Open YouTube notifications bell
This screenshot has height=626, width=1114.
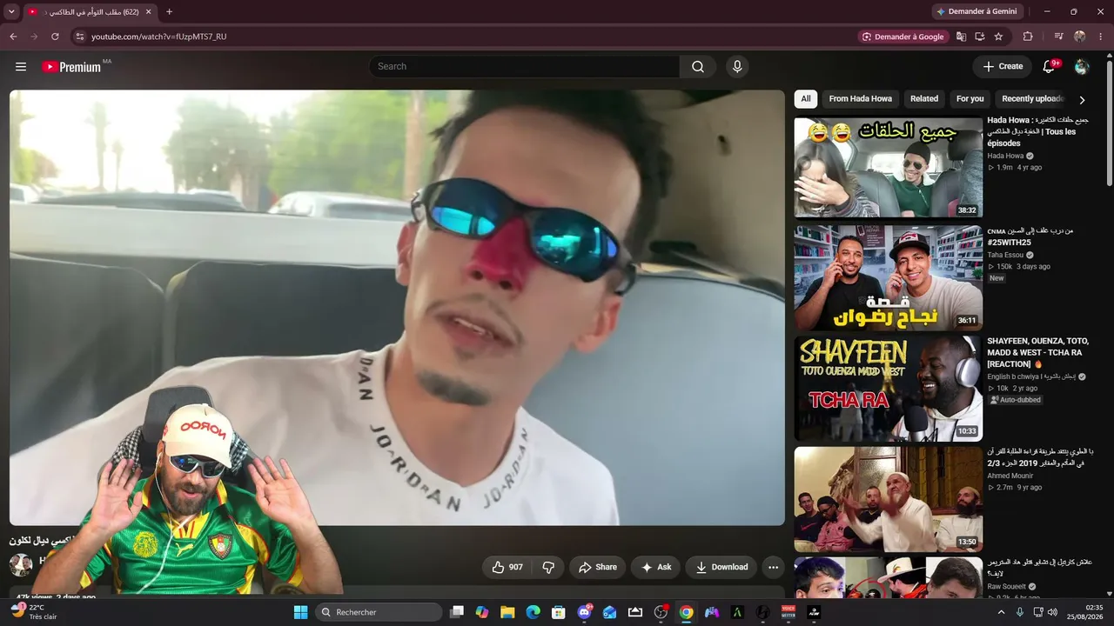click(x=1049, y=67)
